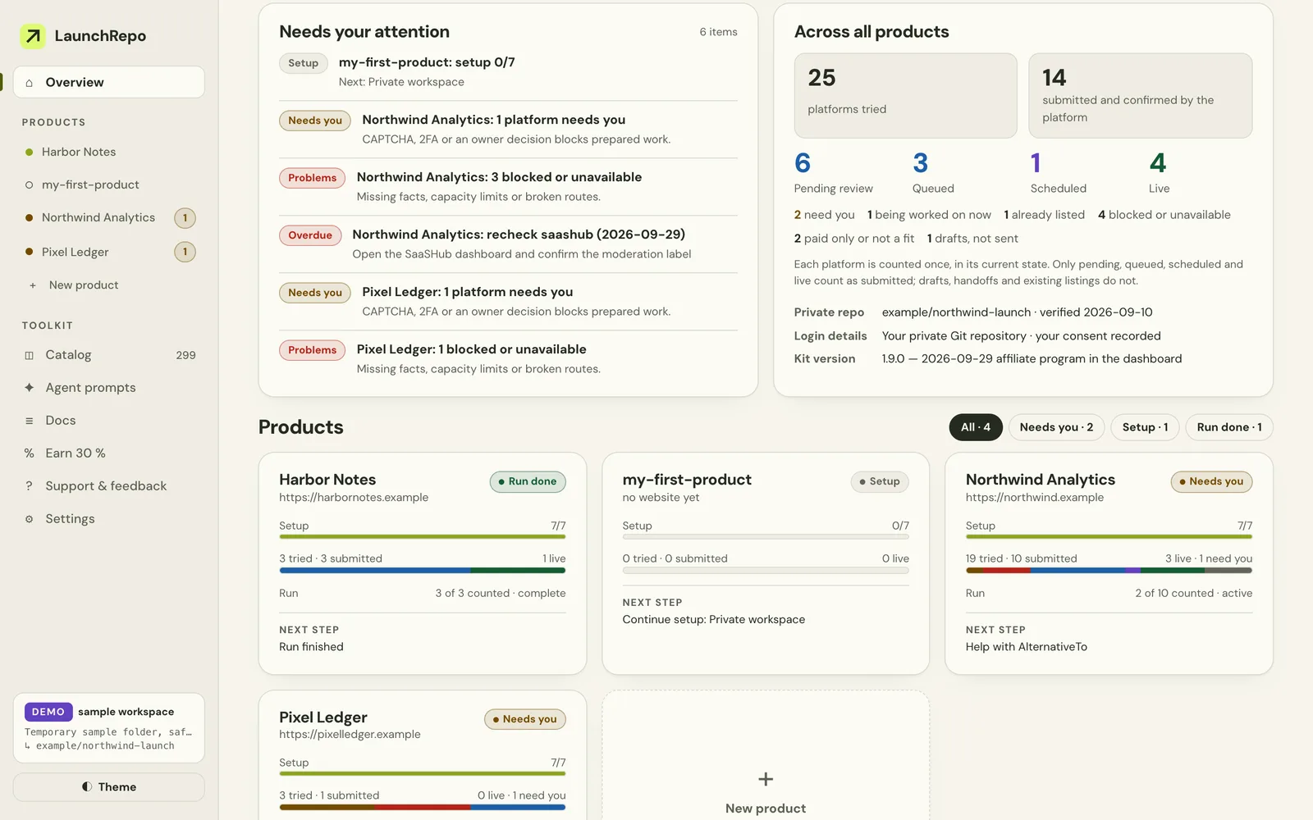Viewport: 1313px width, 820px height.
Task: Open the Overdue recheck saashub item
Action: tap(508, 244)
